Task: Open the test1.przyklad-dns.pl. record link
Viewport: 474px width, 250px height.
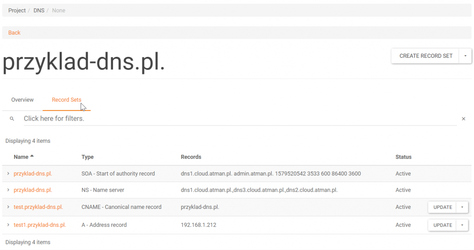Action: tap(40, 225)
